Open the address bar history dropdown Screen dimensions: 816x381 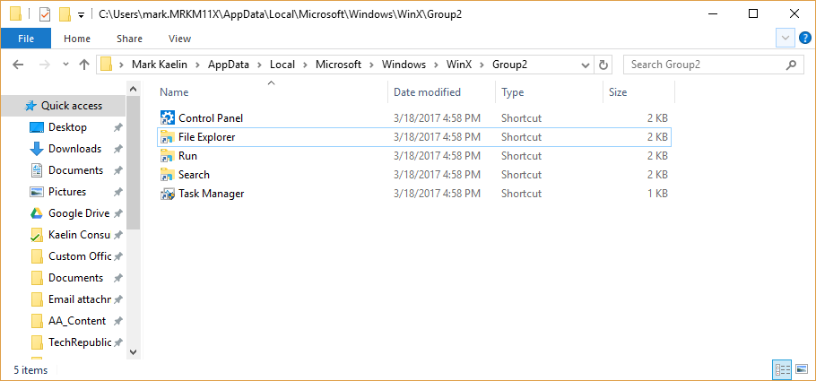point(586,65)
